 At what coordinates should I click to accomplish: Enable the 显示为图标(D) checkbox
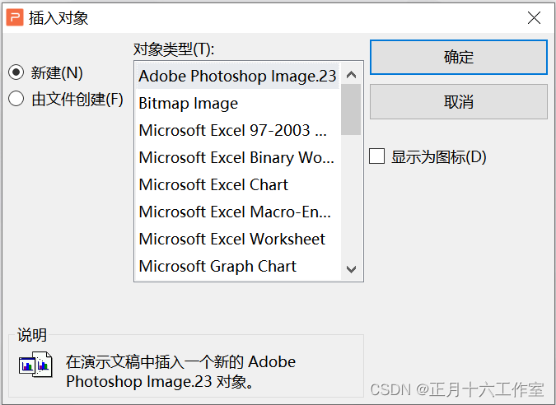pos(376,156)
